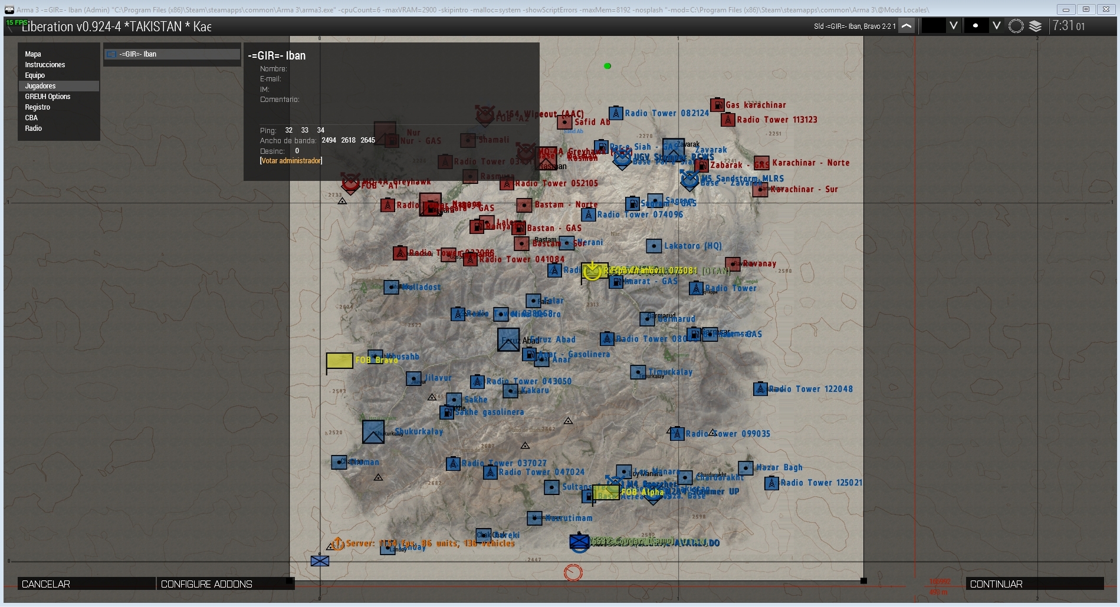
Task: Click the FOB Alpha yellow flag marker
Action: (x=606, y=492)
